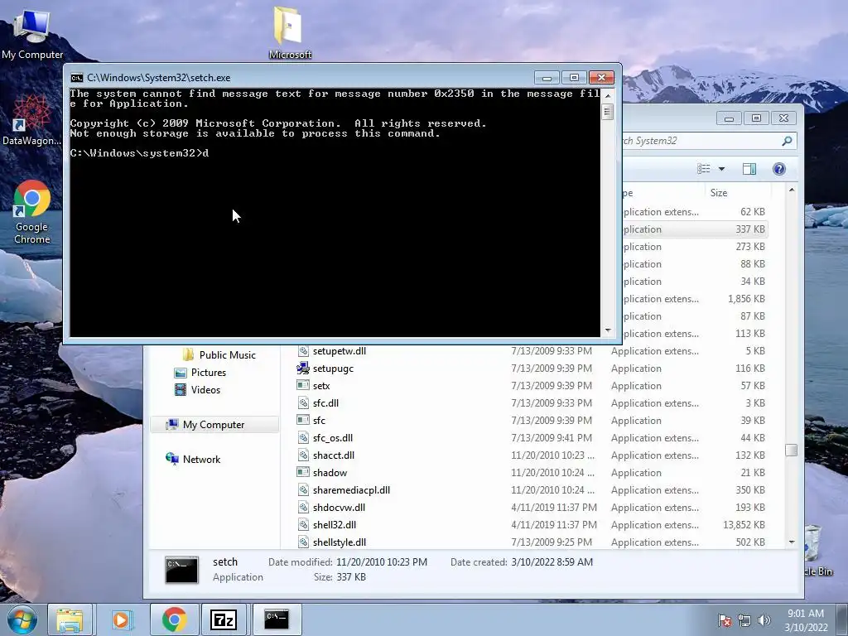This screenshot has width=848, height=636.
Task: Launch Google Chrome desktop shortcut
Action: point(32,212)
